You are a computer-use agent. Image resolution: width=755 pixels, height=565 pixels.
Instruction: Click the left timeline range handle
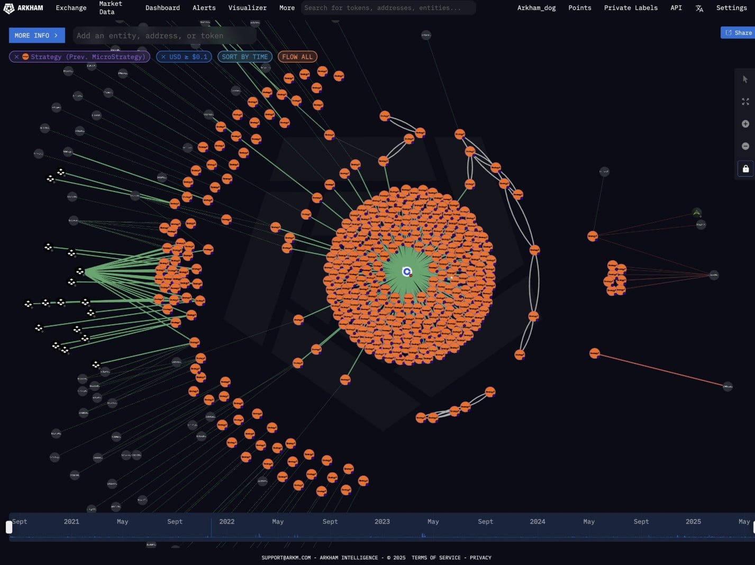(x=9, y=527)
